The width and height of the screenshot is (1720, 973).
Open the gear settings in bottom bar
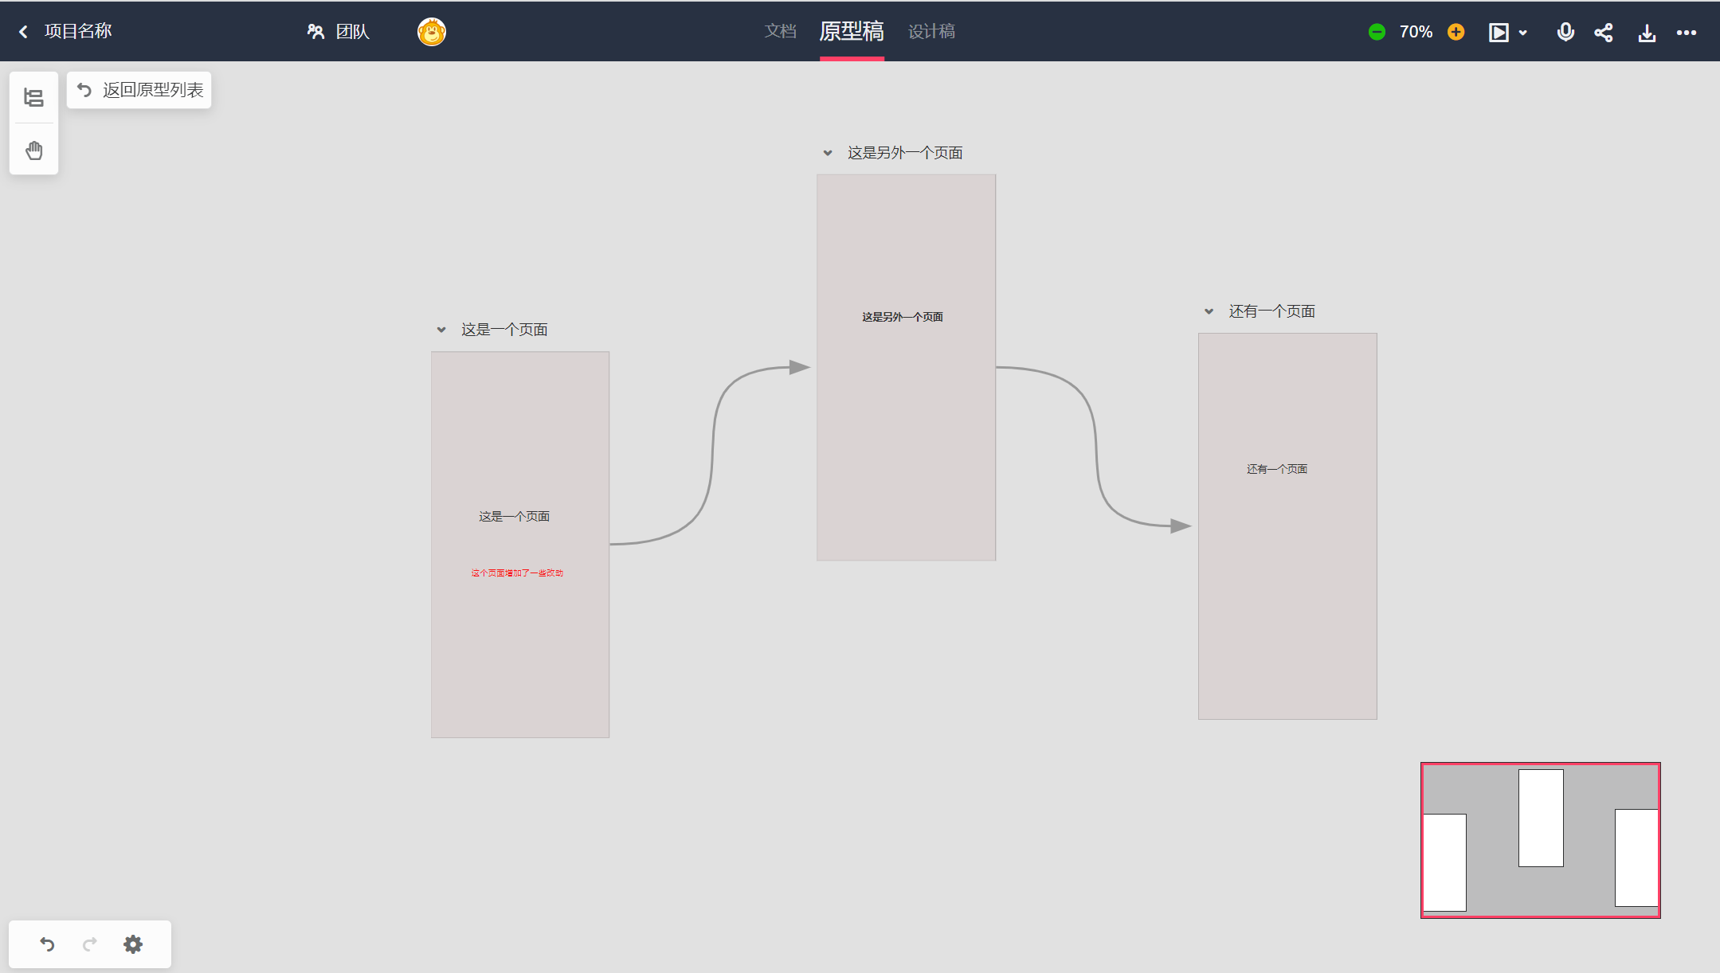click(x=133, y=944)
